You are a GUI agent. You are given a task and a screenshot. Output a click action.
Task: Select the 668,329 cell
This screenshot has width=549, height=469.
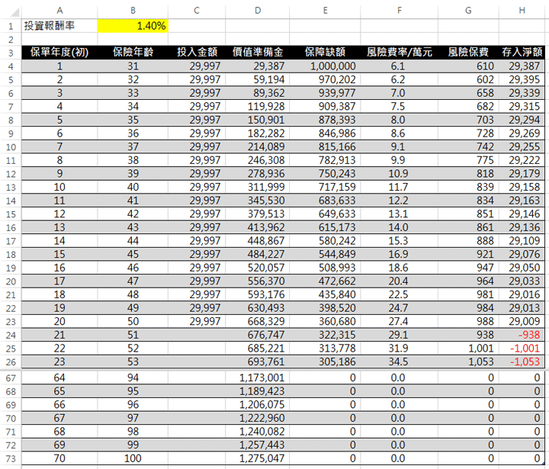click(258, 322)
